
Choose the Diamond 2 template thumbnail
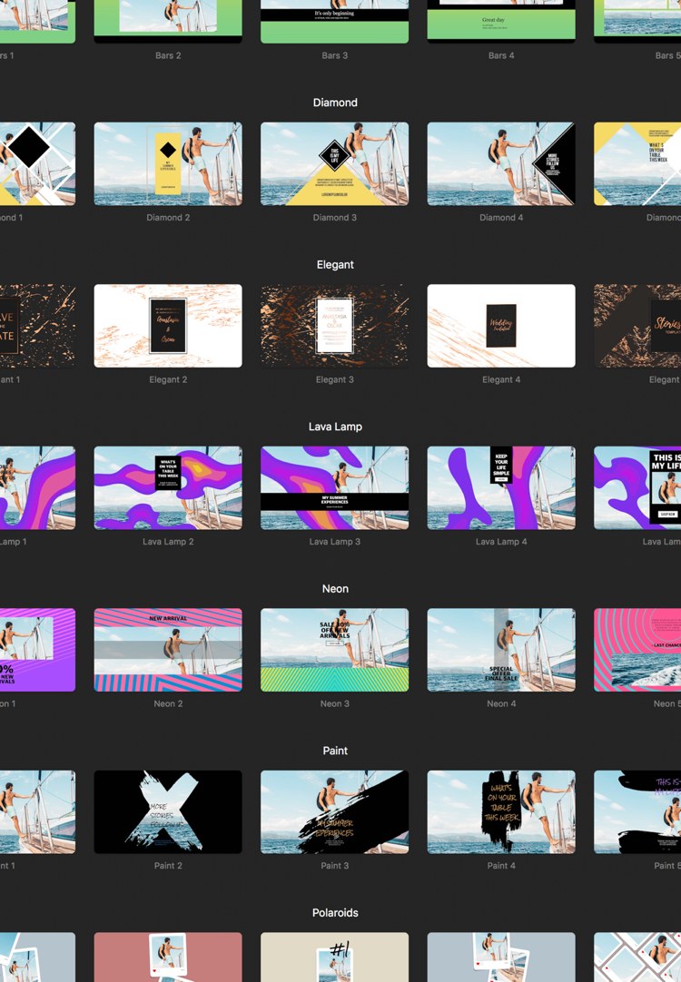(168, 163)
